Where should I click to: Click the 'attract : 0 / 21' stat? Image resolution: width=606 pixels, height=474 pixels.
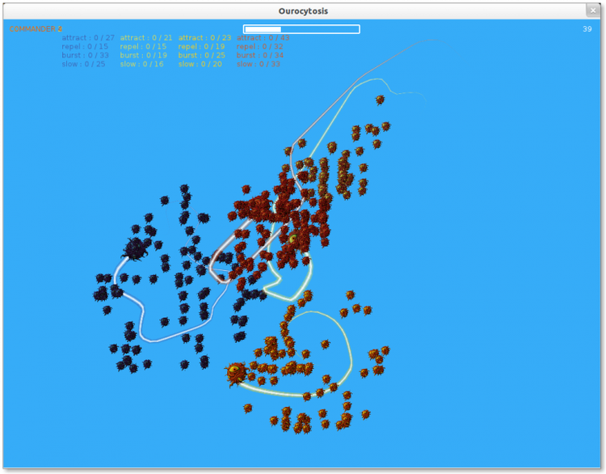coord(146,38)
